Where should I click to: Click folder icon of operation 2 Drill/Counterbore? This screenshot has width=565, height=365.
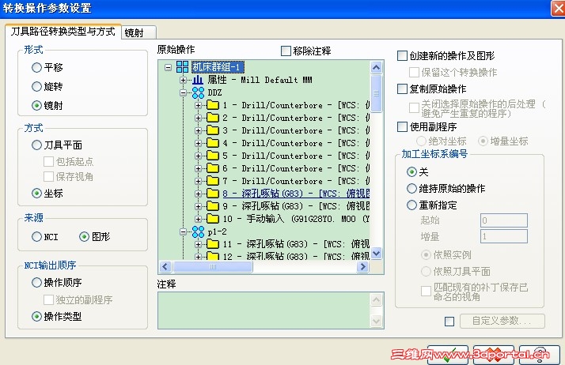[213, 118]
